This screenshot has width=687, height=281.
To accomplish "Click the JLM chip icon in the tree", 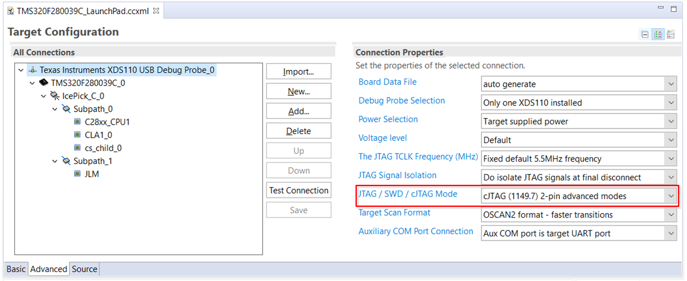I will [77, 174].
